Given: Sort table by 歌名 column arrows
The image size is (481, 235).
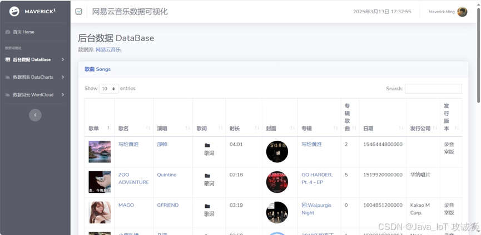Looking at the screenshot, I should tap(148, 128).
